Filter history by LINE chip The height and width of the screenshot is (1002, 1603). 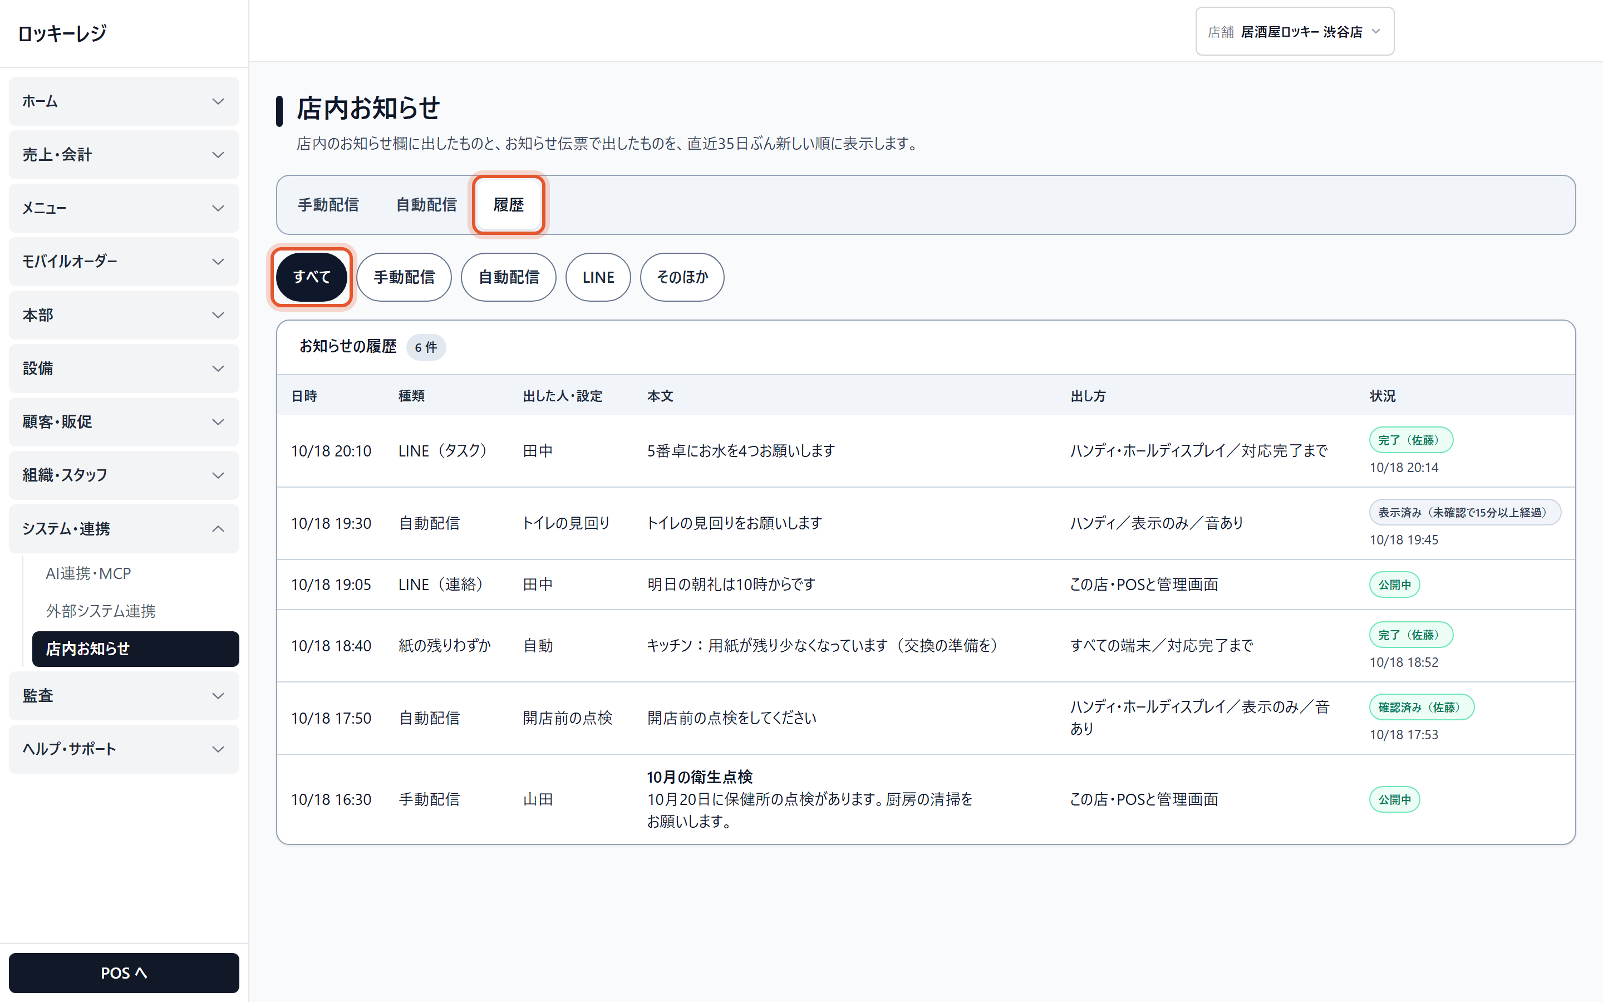click(598, 277)
